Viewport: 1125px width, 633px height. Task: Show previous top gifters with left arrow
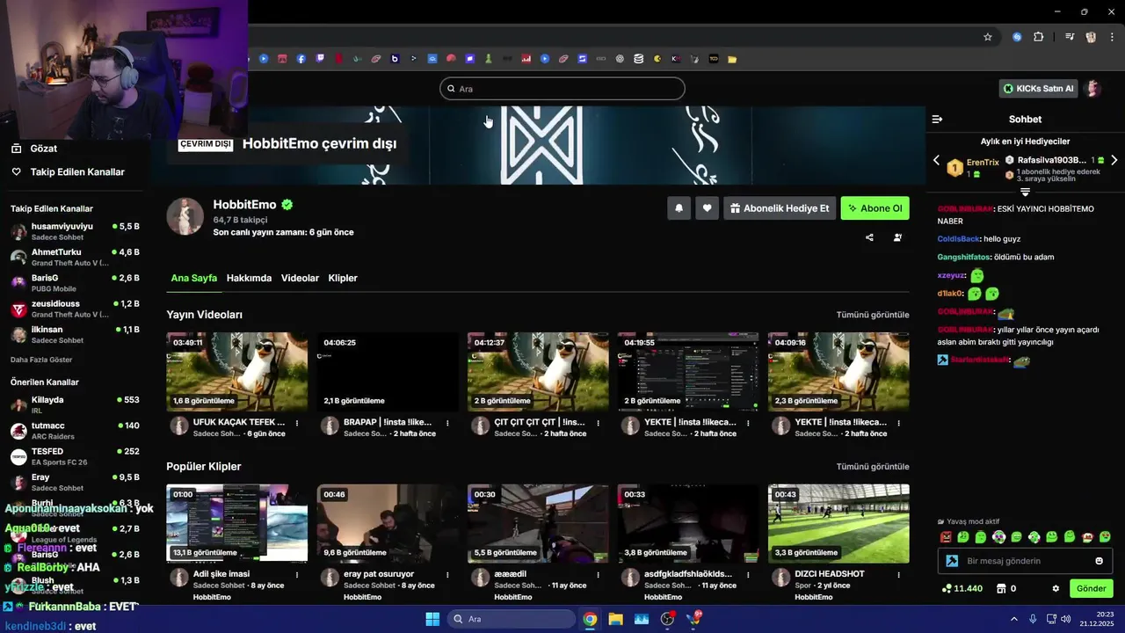936,160
